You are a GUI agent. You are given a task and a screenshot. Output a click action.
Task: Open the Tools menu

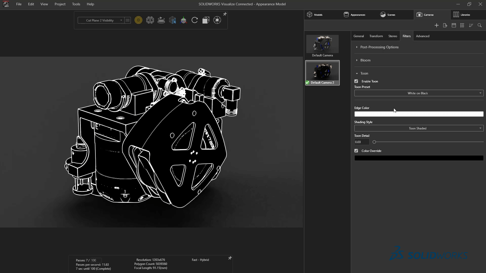[x=76, y=4]
